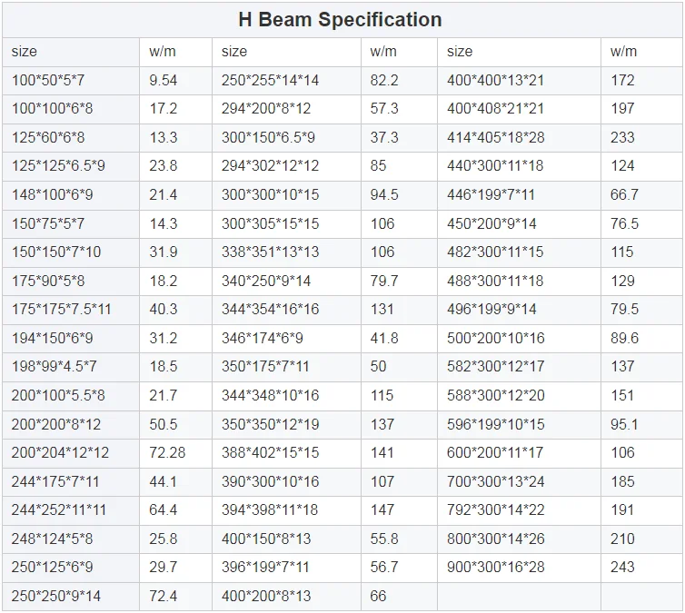This screenshot has width=685, height=613.
Task: Click the first column size header
Action: click(x=25, y=52)
